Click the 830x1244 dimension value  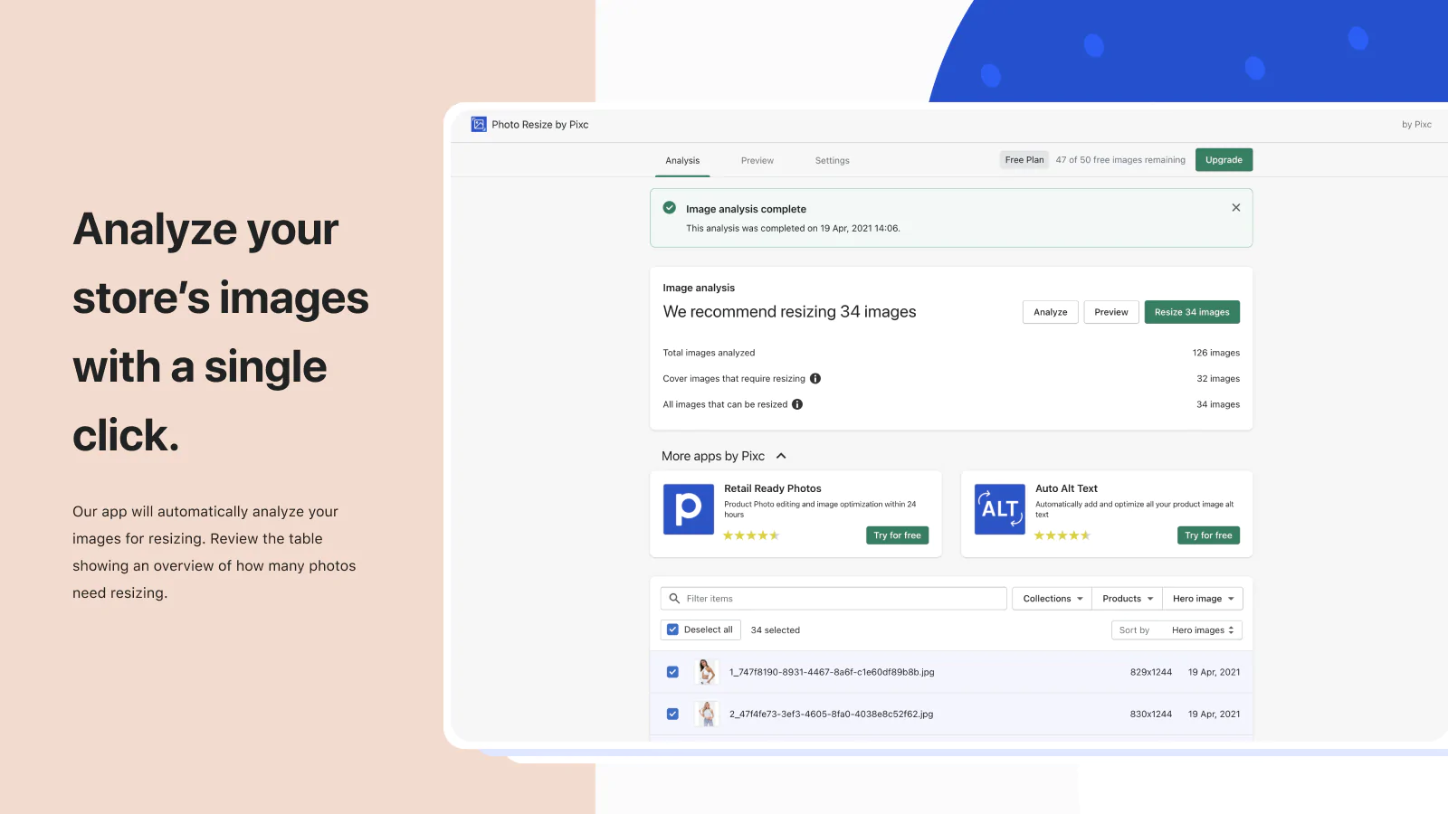(1151, 714)
